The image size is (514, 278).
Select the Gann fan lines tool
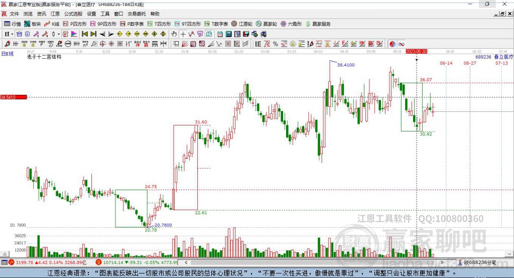[x=185, y=44]
